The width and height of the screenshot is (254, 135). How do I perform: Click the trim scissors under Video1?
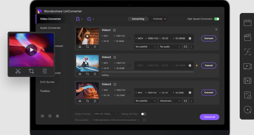tap(80, 47)
